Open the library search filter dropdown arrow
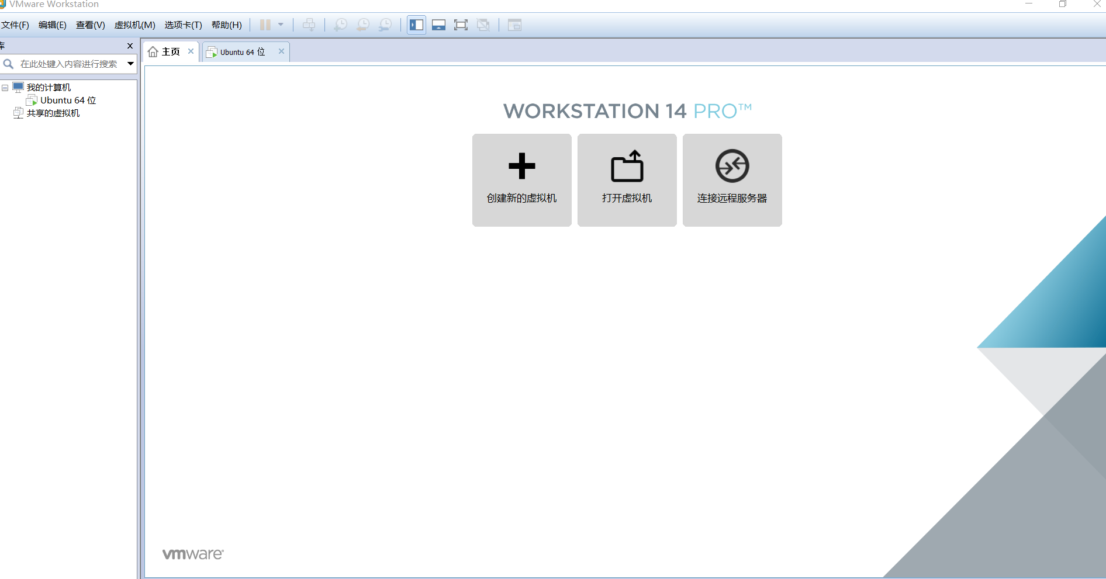1106x579 pixels. tap(130, 64)
